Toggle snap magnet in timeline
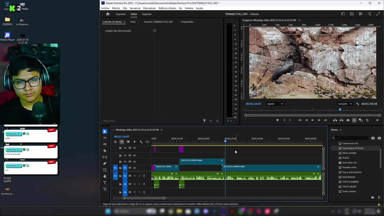 [x=121, y=142]
